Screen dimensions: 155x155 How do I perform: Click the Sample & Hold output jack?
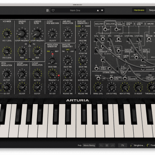(x=110, y=68)
